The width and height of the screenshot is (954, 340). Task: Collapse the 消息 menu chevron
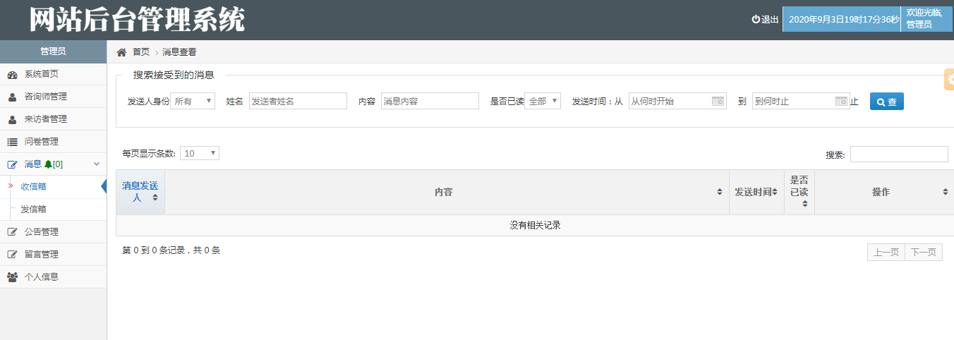pyautogui.click(x=97, y=164)
